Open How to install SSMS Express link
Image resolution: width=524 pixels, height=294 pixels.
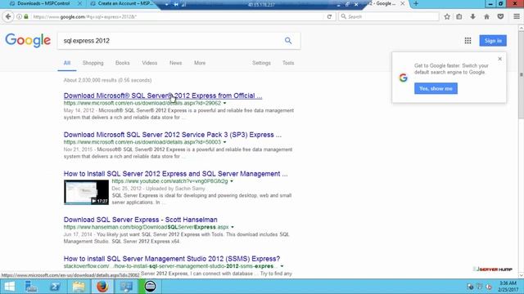coord(172,259)
